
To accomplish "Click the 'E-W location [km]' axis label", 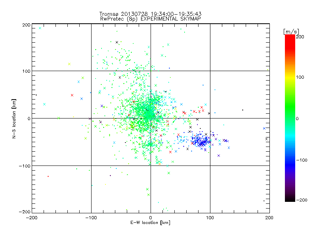I will (x=151, y=223).
